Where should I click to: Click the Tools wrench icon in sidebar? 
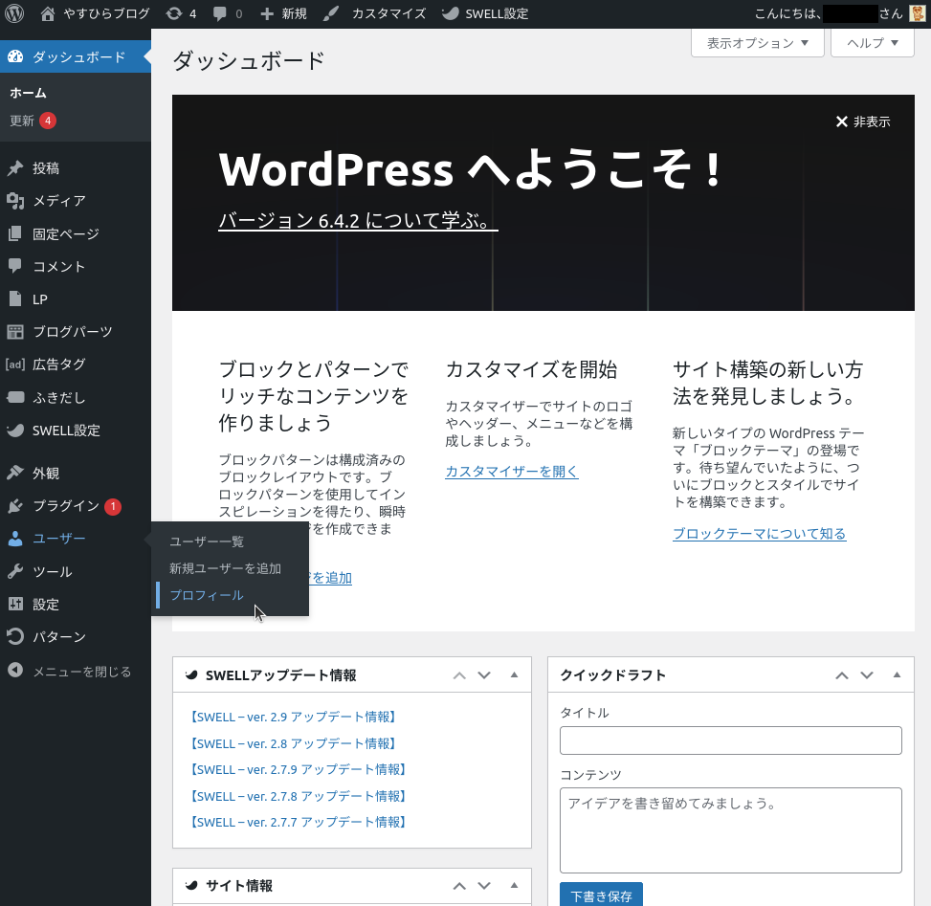coord(15,571)
